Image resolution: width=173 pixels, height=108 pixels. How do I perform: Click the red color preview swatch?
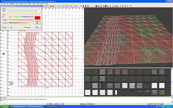coord(37,18)
